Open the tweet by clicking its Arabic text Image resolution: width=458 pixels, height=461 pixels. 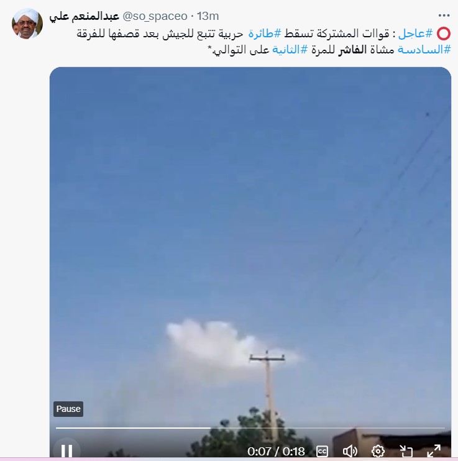click(x=263, y=42)
